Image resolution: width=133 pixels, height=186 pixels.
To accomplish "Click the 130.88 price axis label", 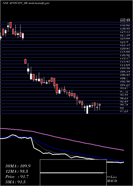I will [125, 29].
